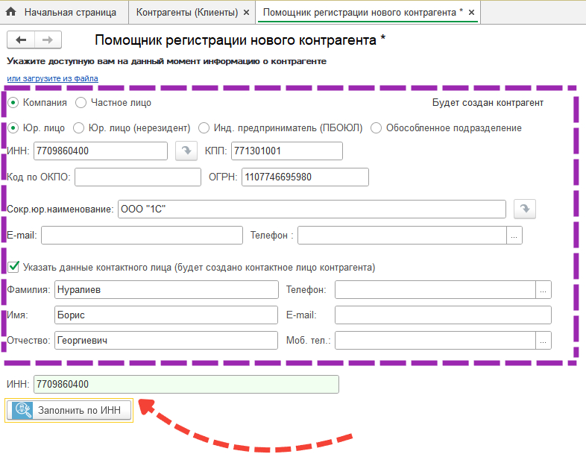Click the Сокр.юр.наименование field
586x454 pixels.
tap(312, 209)
